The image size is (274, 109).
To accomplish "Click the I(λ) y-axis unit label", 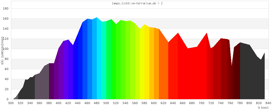I will pos(2,50).
